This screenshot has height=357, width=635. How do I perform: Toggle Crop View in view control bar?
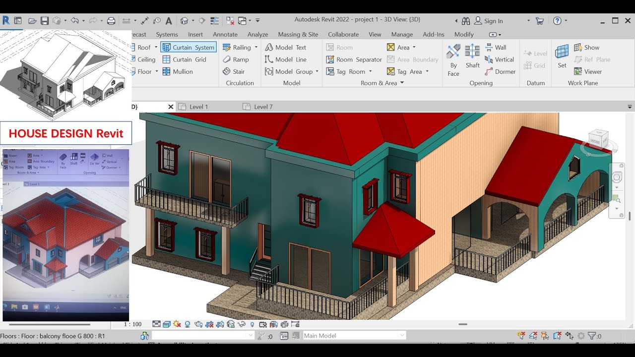(x=209, y=324)
